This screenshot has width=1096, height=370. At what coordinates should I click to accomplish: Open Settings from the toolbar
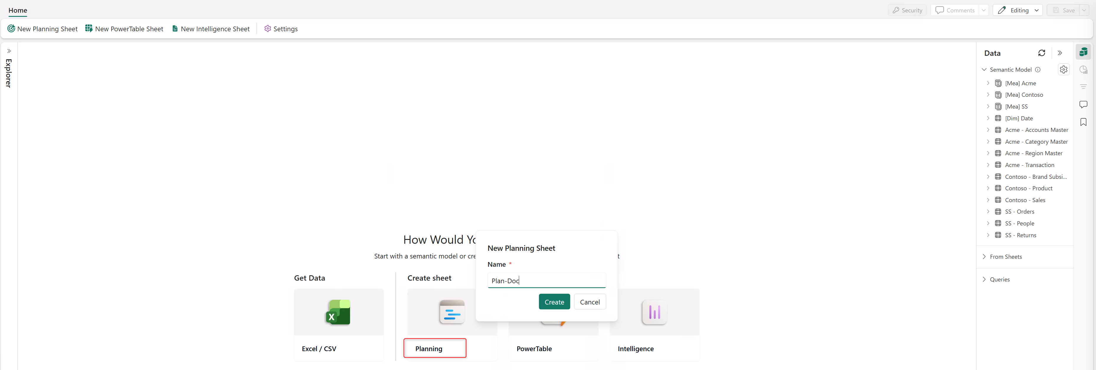point(281,29)
